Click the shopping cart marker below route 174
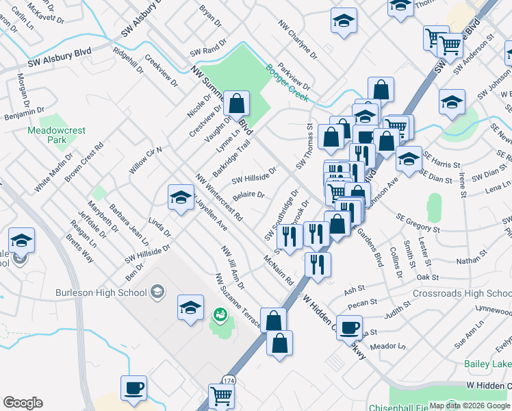Viewport: 512px width, 411px height. click(221, 397)
